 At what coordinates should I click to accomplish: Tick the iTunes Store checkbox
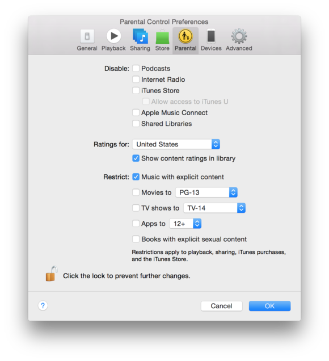coord(136,90)
